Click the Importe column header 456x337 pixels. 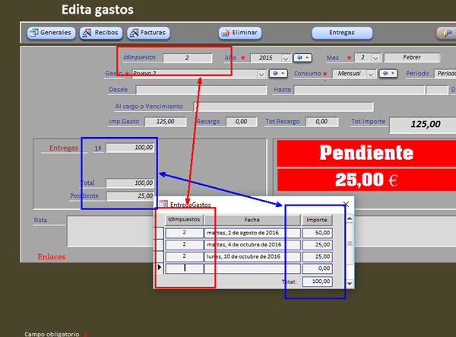pos(317,220)
